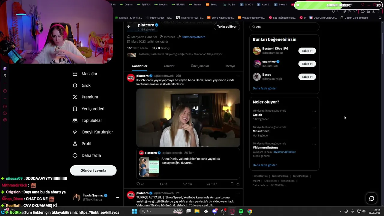Click Daha fazla göster under suggestions
The image size is (384, 216).
point(265,88)
